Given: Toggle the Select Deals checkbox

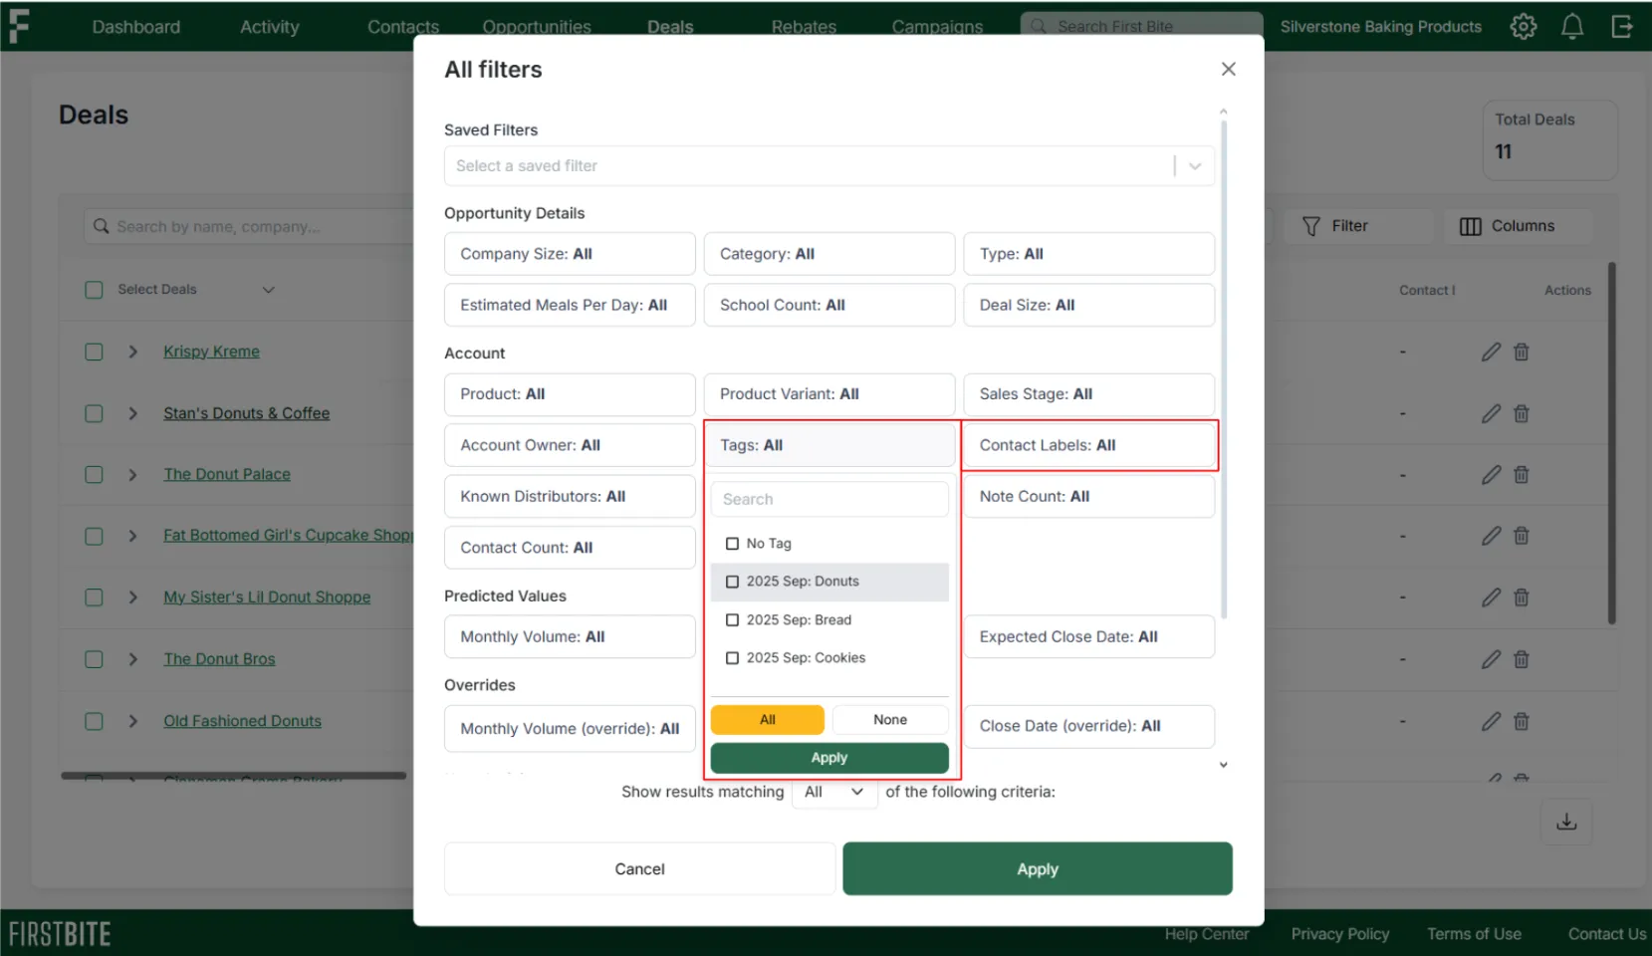Looking at the screenshot, I should (x=94, y=290).
